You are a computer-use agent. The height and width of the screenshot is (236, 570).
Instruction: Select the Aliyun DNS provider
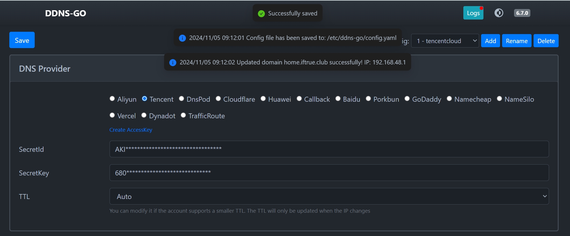click(112, 99)
